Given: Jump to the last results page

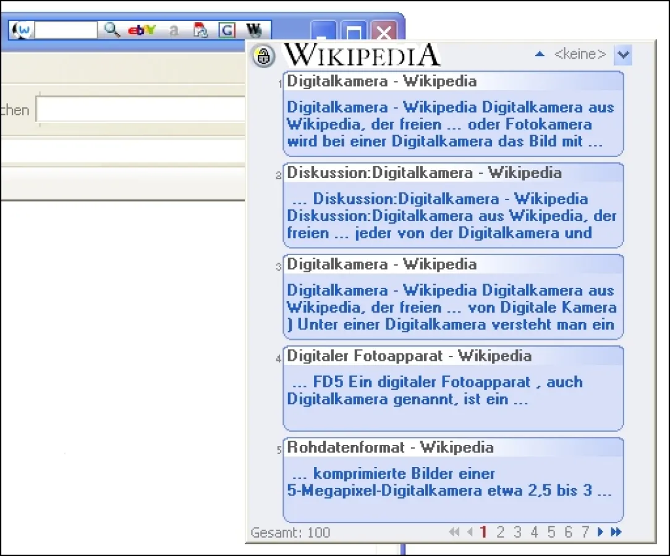Looking at the screenshot, I should pos(616,532).
